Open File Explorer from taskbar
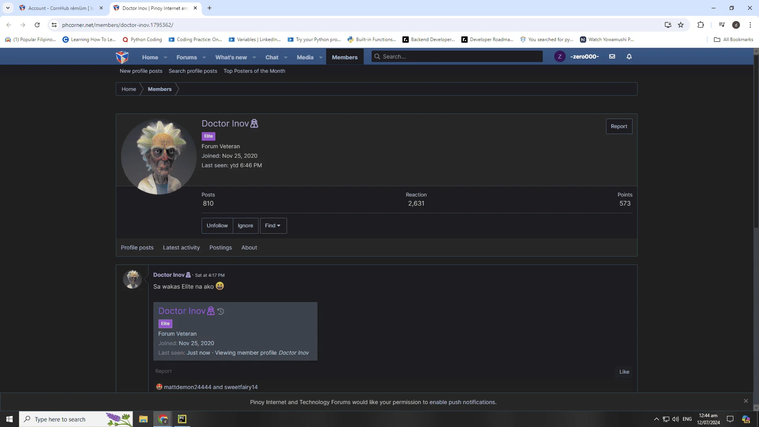The image size is (759, 427). 143,419
